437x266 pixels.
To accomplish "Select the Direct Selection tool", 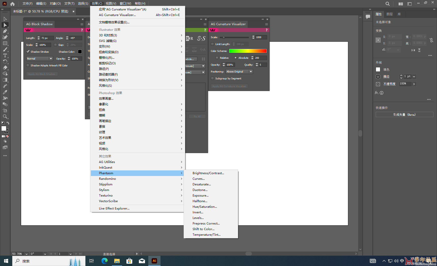I will (x=5, y=25).
